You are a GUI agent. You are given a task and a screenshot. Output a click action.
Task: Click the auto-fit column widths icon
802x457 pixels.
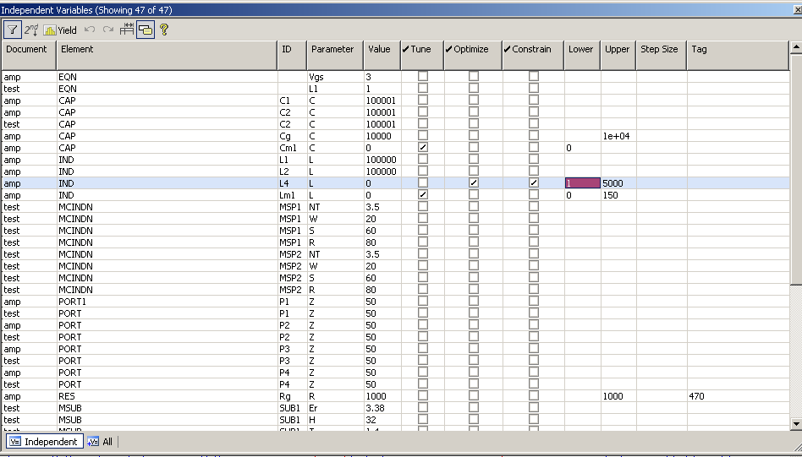pos(127,30)
